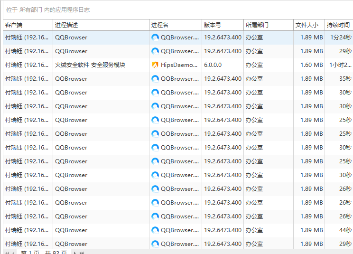Sort by the 进程名 column header
353x254 pixels.
coord(176,25)
